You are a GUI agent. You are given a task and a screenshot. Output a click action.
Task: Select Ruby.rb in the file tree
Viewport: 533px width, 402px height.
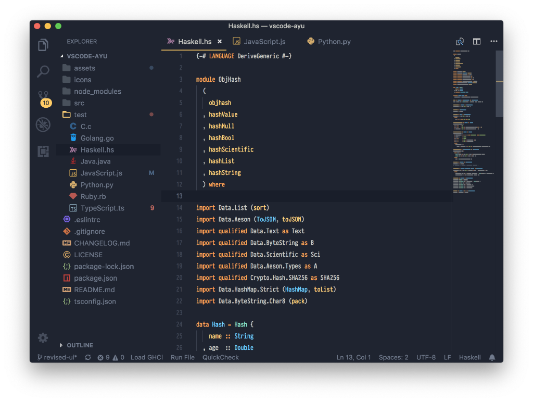coord(94,196)
